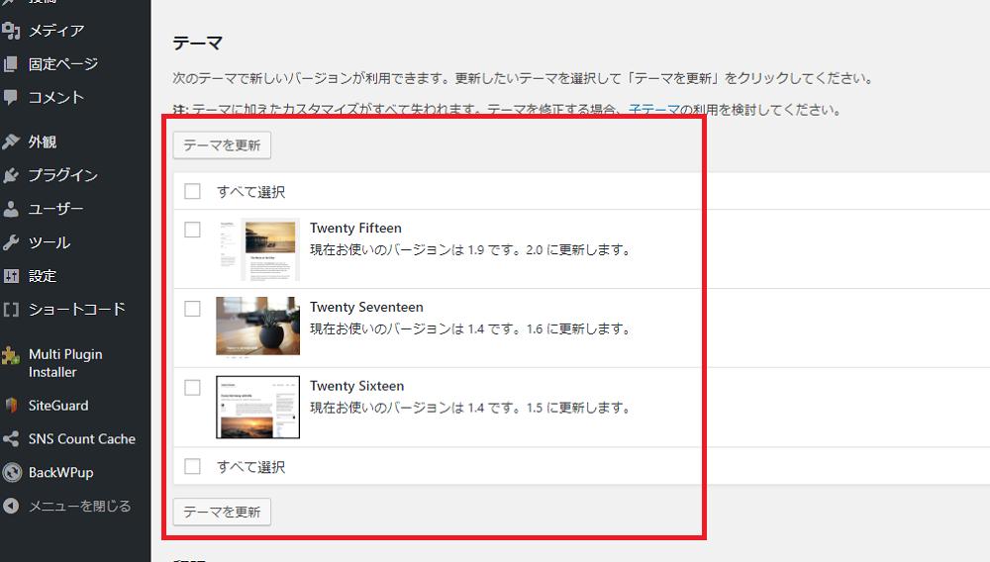Collapse sidebar via メニューを閉じる
This screenshot has height=562, width=990.
(x=79, y=506)
